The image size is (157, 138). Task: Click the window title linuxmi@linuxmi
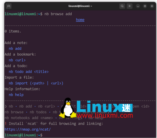coord(80,6)
